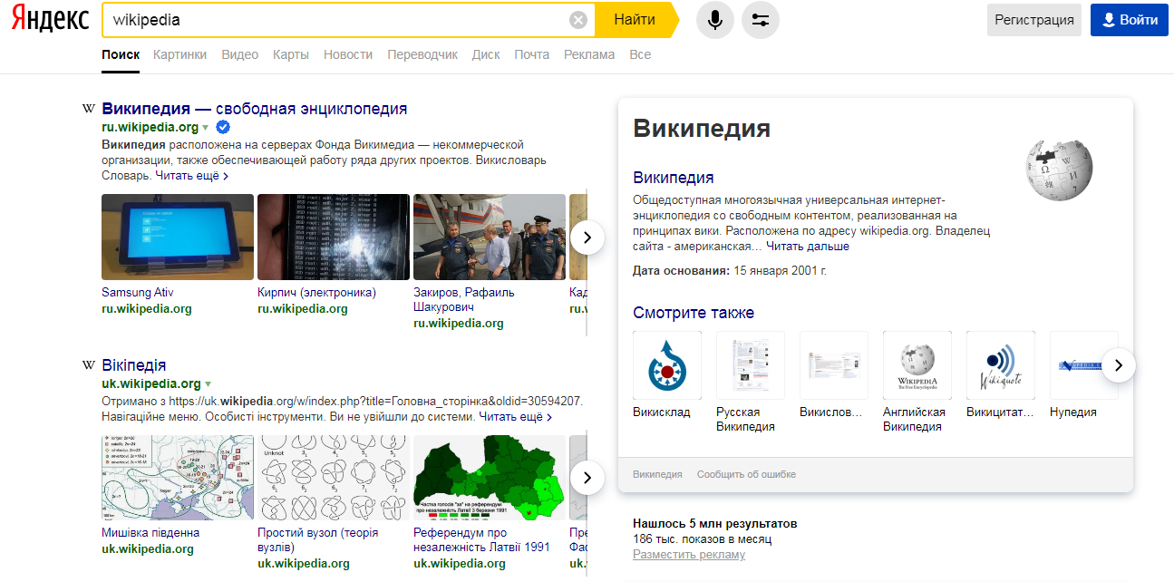Image resolution: width=1174 pixels, height=582 pixels.
Task: Open the Викицитат… Wikiquote tile
Action: coord(1001,365)
